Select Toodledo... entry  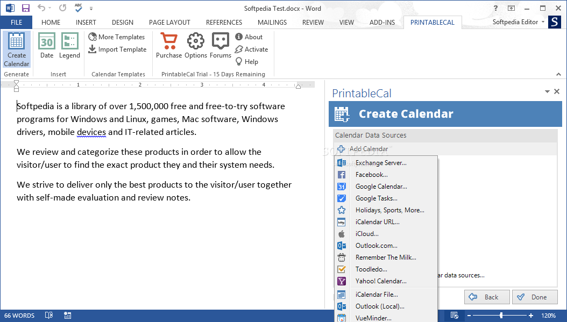coord(386,269)
